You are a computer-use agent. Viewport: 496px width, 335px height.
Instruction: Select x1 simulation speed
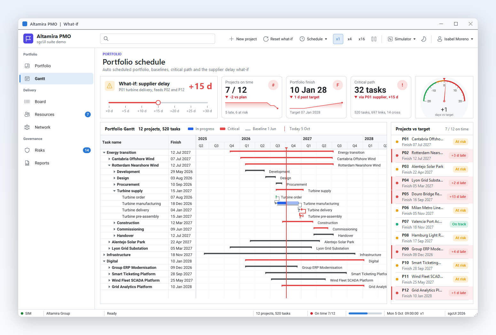338,39
